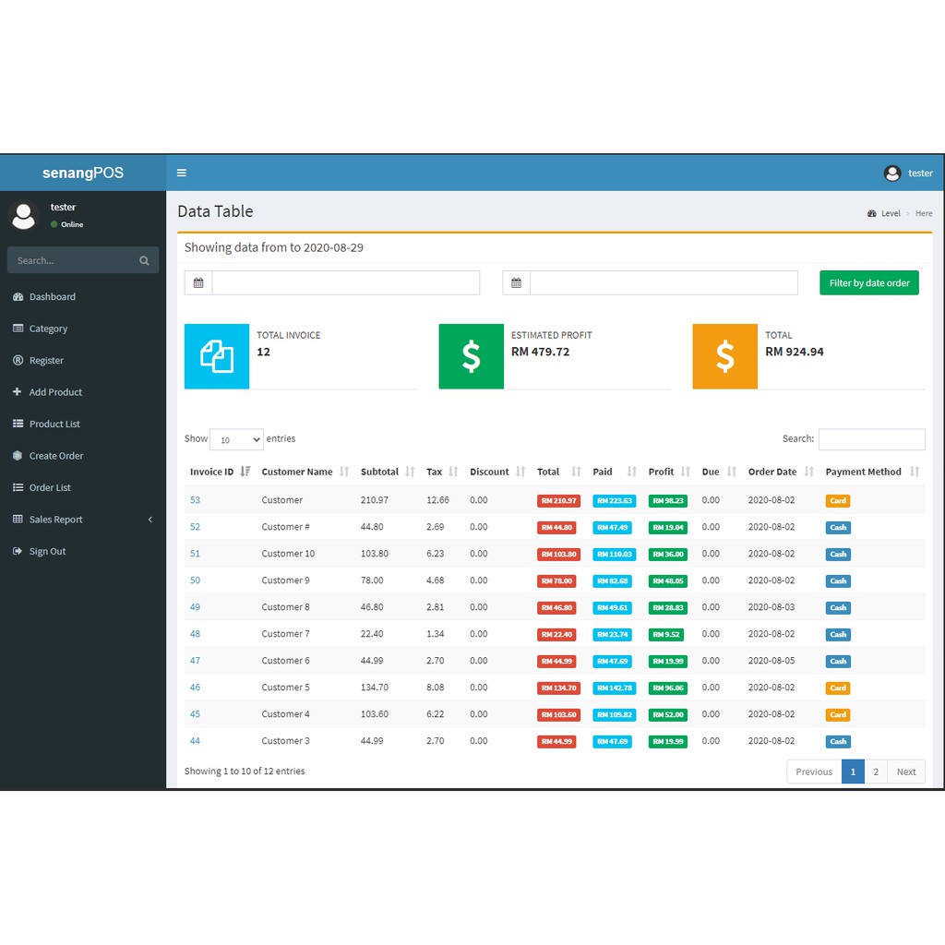Image resolution: width=945 pixels, height=945 pixels.
Task: Go to Create Order in sidebar
Action: pyautogui.click(x=56, y=456)
